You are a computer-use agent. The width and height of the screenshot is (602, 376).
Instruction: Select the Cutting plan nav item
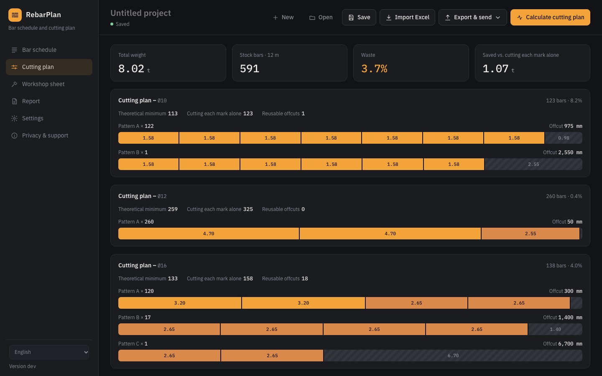[x=49, y=67]
